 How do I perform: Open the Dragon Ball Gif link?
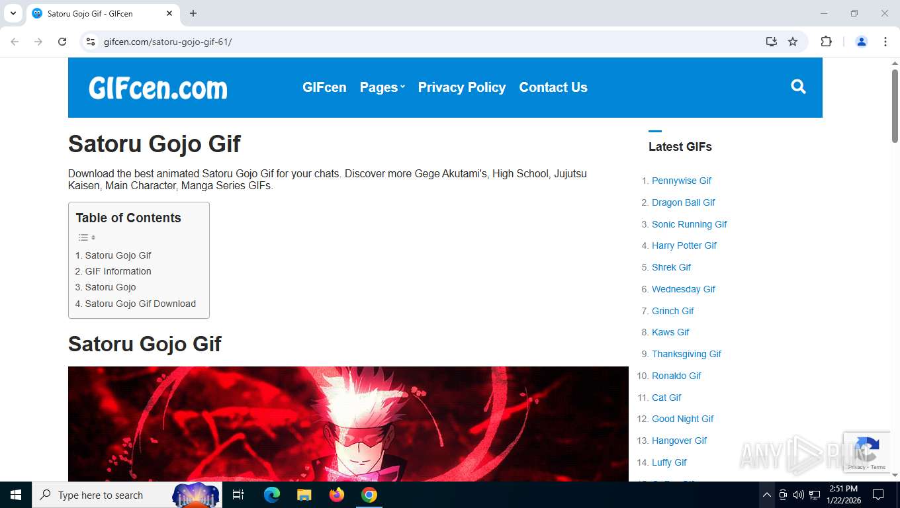[684, 202]
